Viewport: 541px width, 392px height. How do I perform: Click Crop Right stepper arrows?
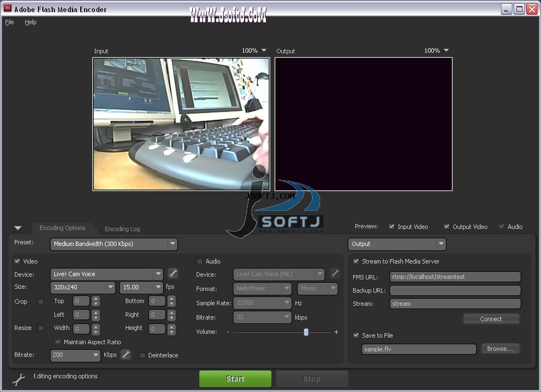click(x=171, y=315)
